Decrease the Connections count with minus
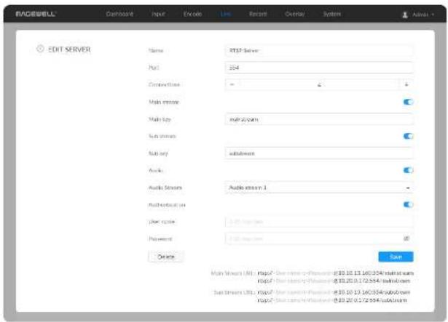 pyautogui.click(x=232, y=84)
